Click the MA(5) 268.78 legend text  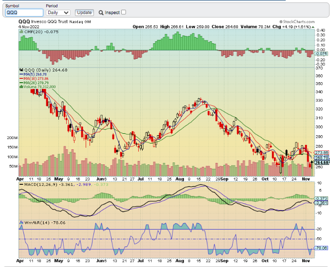click(35, 74)
